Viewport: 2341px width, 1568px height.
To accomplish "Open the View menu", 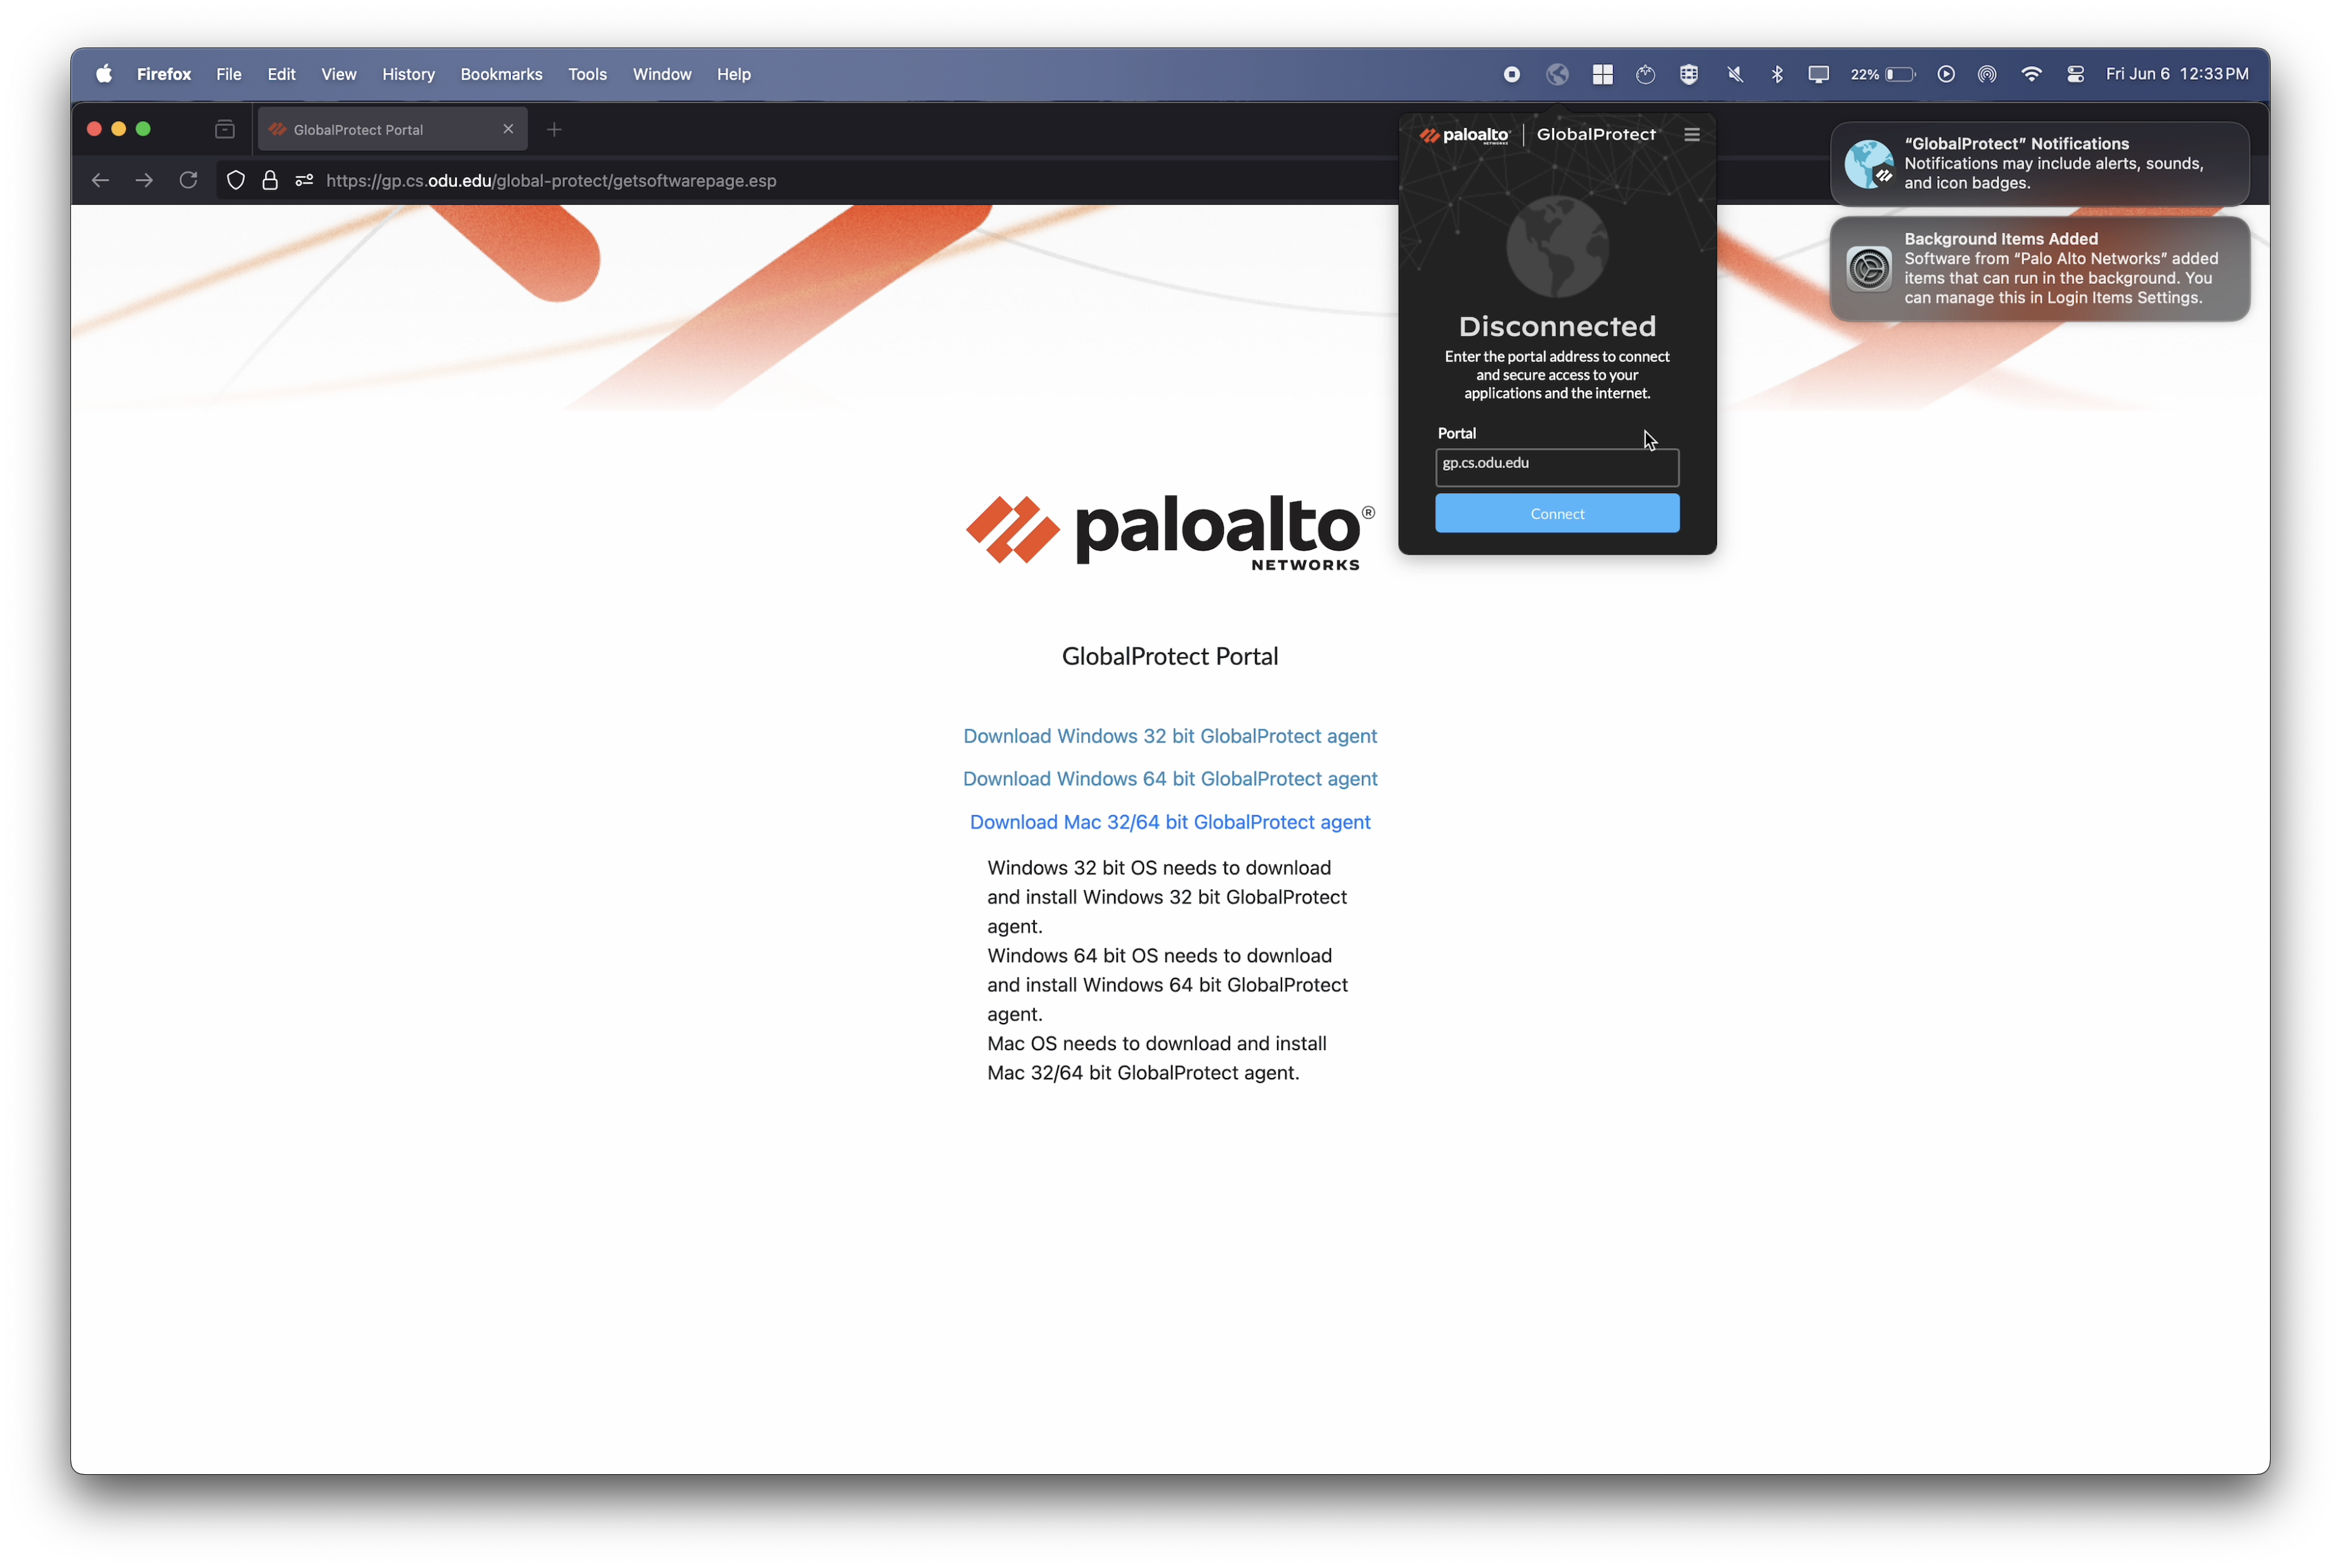I will [x=339, y=74].
